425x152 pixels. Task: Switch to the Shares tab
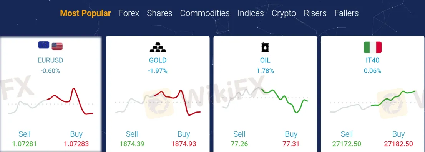(159, 13)
